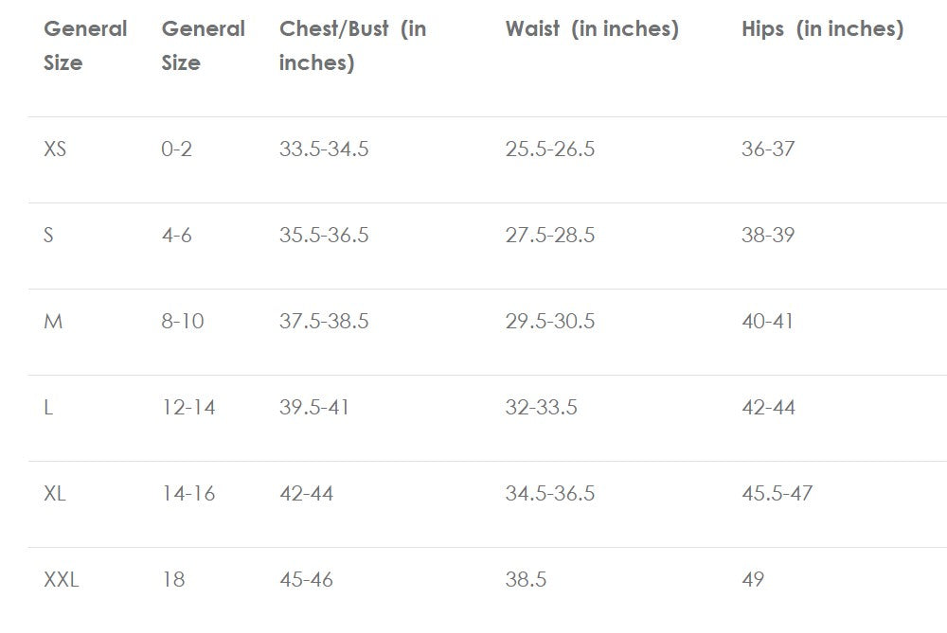Click the chest value 33.5-34.5
The height and width of the screenshot is (633, 947).
[x=324, y=149]
